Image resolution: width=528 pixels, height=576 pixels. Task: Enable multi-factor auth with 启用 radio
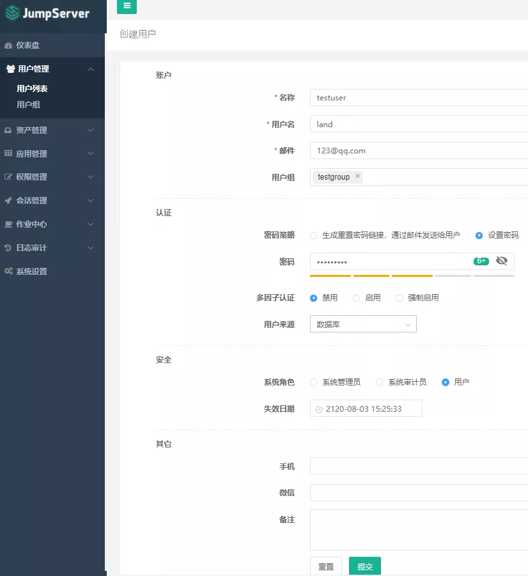357,298
